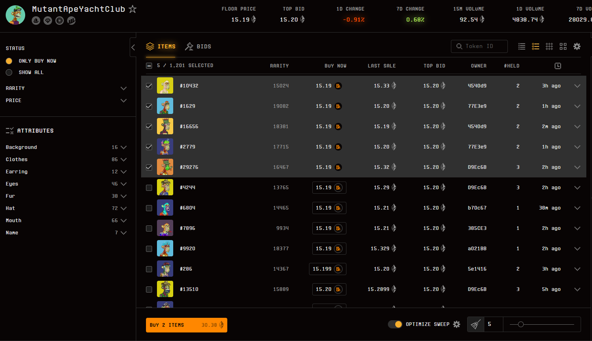Click the sweep amount slider

[x=542, y=324]
